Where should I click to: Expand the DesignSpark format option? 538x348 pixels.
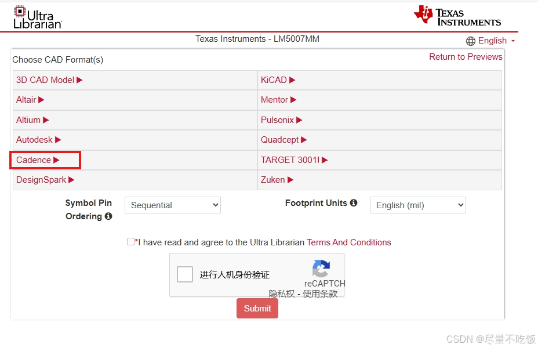tap(45, 180)
